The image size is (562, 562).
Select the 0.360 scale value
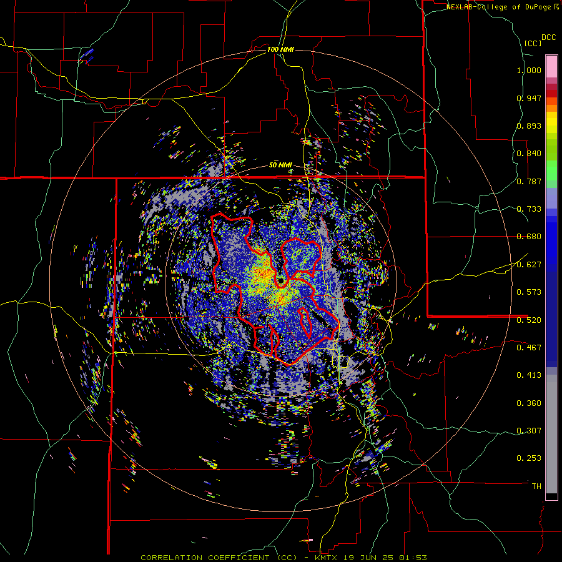click(x=529, y=403)
